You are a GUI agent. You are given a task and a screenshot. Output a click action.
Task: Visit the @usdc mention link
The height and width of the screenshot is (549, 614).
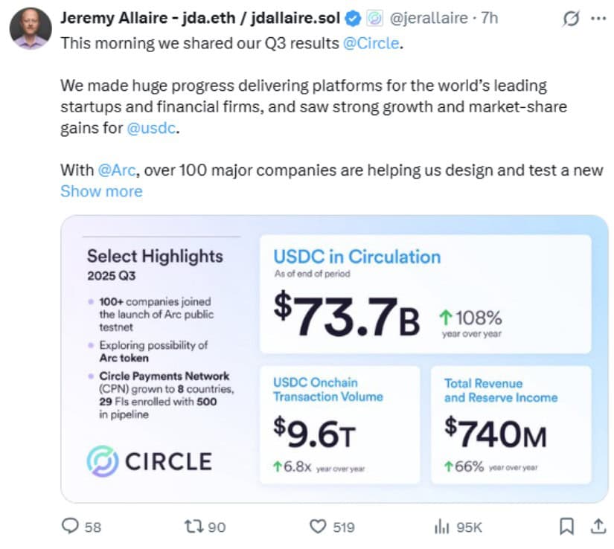(151, 127)
